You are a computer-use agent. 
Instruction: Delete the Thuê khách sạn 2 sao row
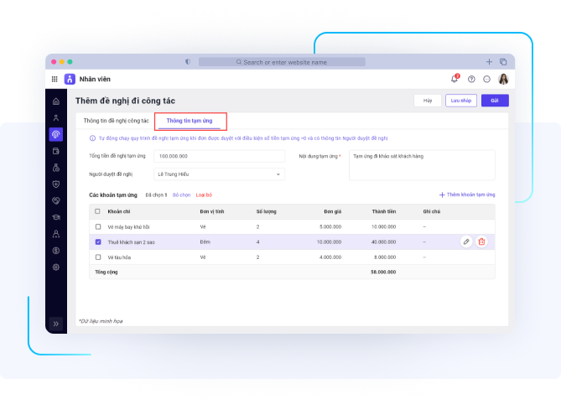(x=481, y=241)
